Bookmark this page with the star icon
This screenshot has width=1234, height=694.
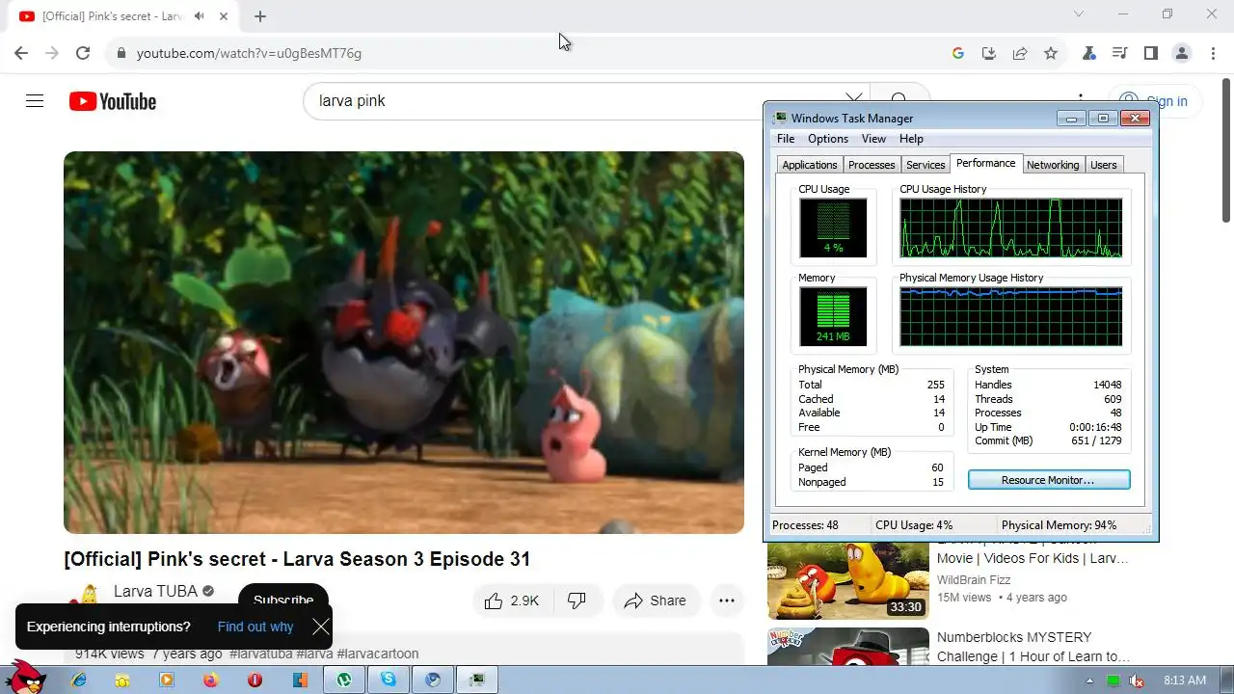click(1051, 53)
